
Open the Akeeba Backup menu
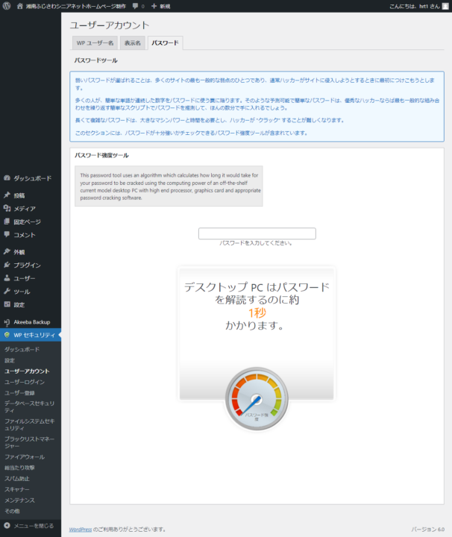tap(31, 322)
